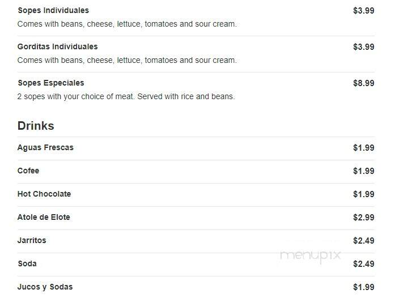Click the Atole de Elote entry

44,217
